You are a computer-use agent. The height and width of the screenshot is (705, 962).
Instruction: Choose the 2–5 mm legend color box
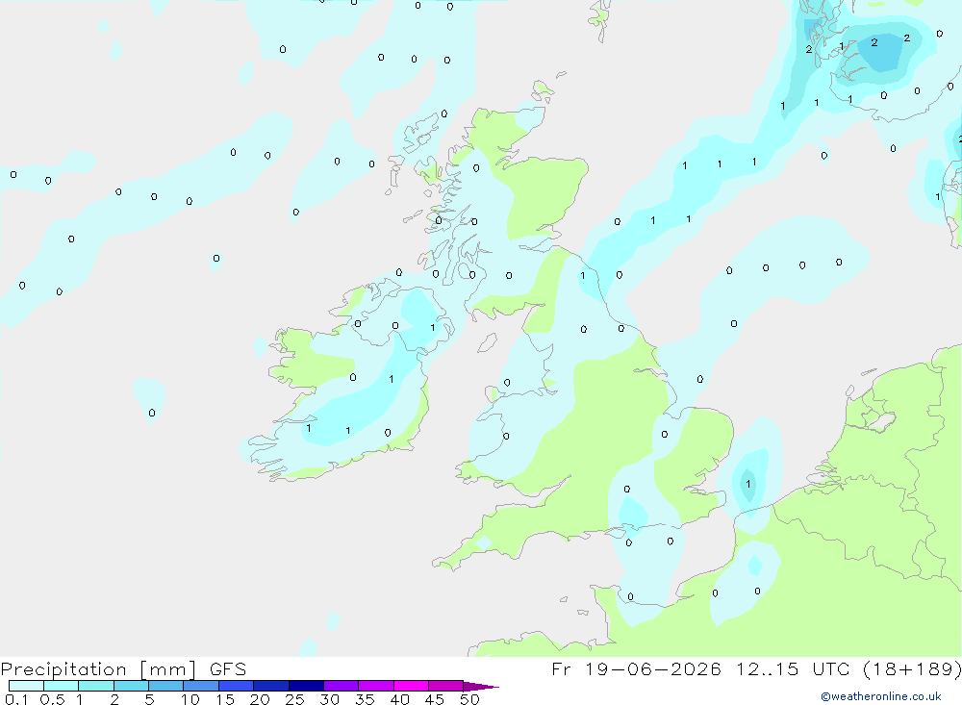pyautogui.click(x=131, y=686)
